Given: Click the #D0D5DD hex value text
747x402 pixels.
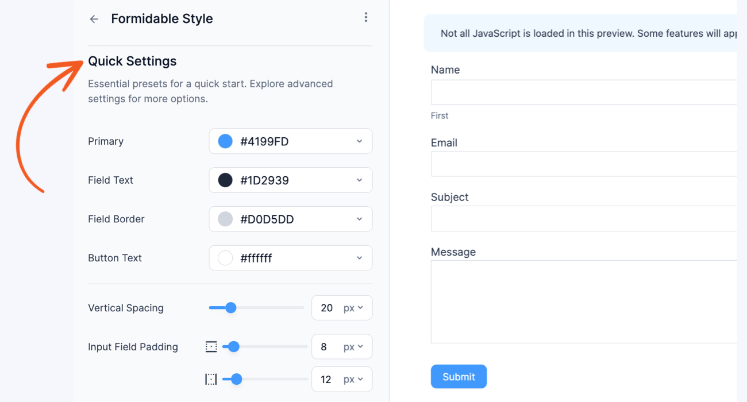Looking at the screenshot, I should coord(267,219).
